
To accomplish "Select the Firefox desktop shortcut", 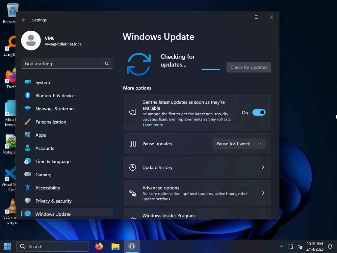I will (10, 78).
